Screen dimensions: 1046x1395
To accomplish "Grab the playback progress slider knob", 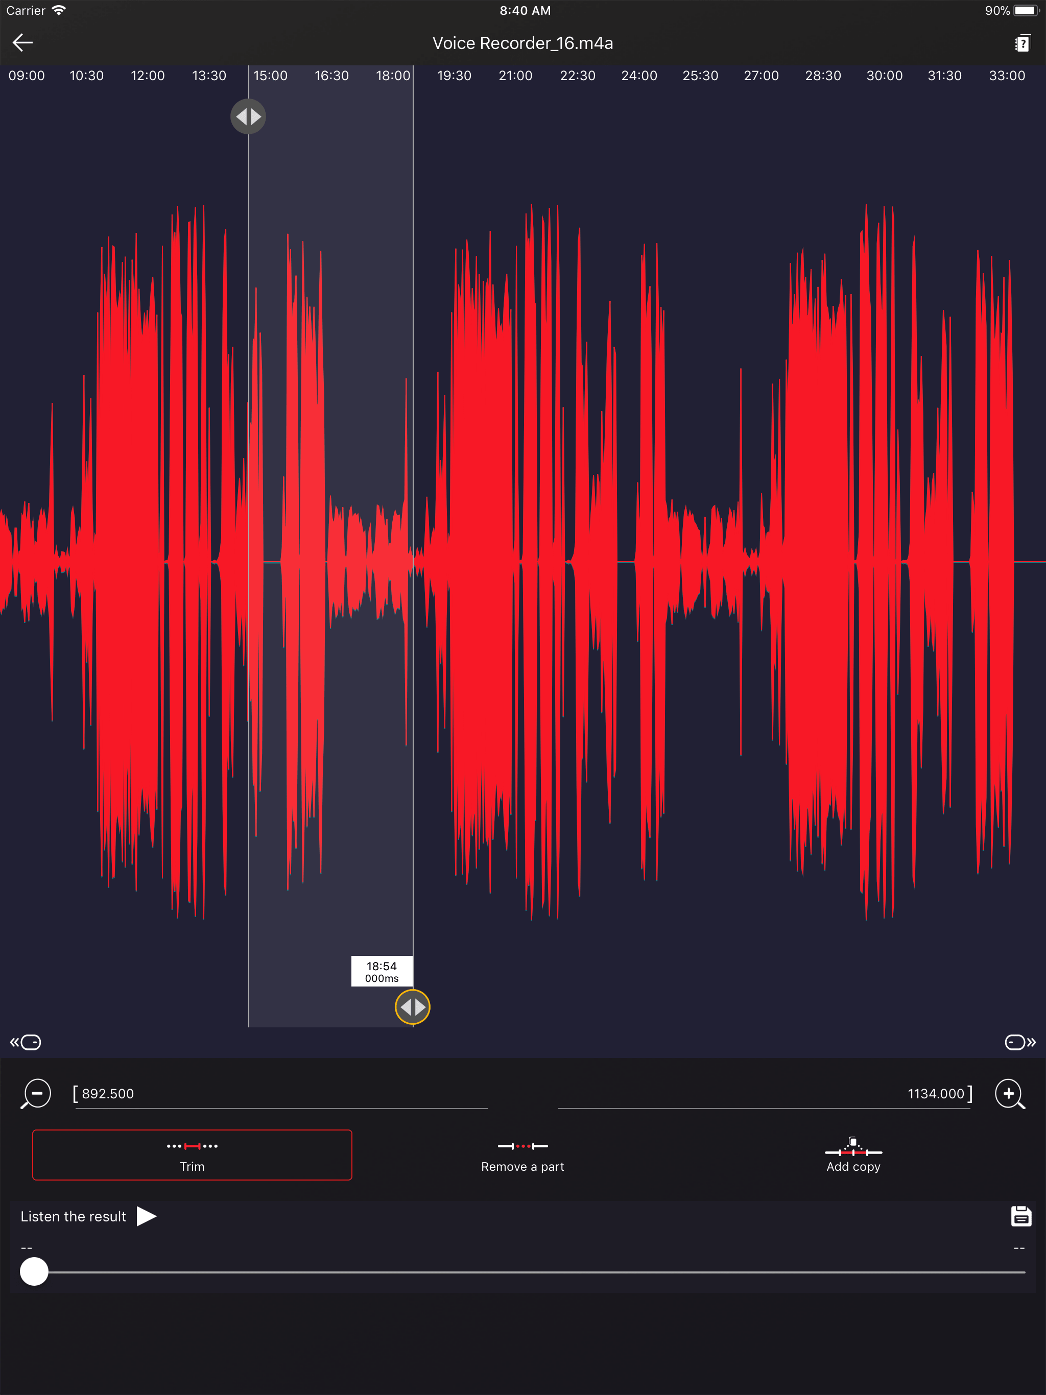I will (33, 1272).
